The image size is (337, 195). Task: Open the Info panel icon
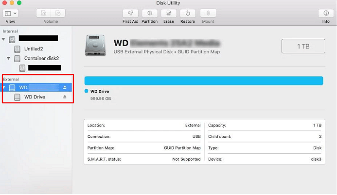[326, 13]
